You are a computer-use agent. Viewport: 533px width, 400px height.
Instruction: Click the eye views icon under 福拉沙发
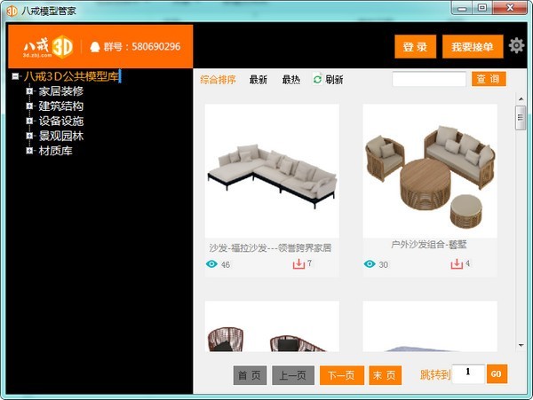[x=211, y=264]
